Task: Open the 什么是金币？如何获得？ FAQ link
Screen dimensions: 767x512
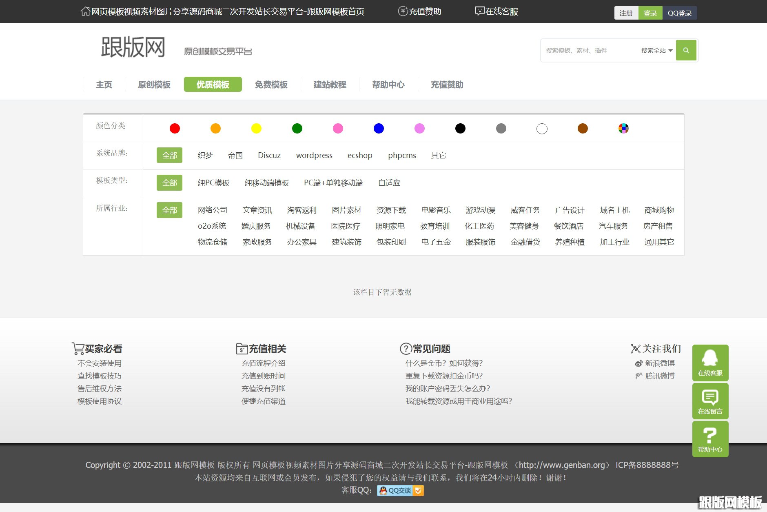Action: (x=444, y=363)
